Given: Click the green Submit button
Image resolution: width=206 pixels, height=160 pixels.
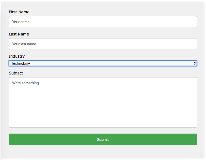Looking at the screenshot, I should pyautogui.click(x=103, y=139).
